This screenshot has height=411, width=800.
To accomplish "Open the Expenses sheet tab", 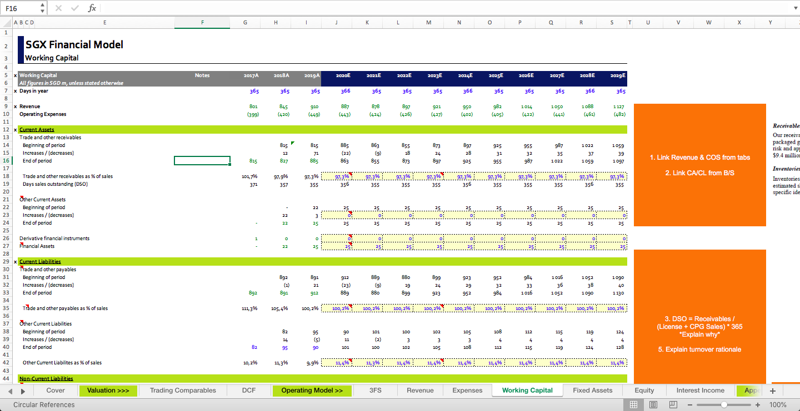I will [468, 390].
